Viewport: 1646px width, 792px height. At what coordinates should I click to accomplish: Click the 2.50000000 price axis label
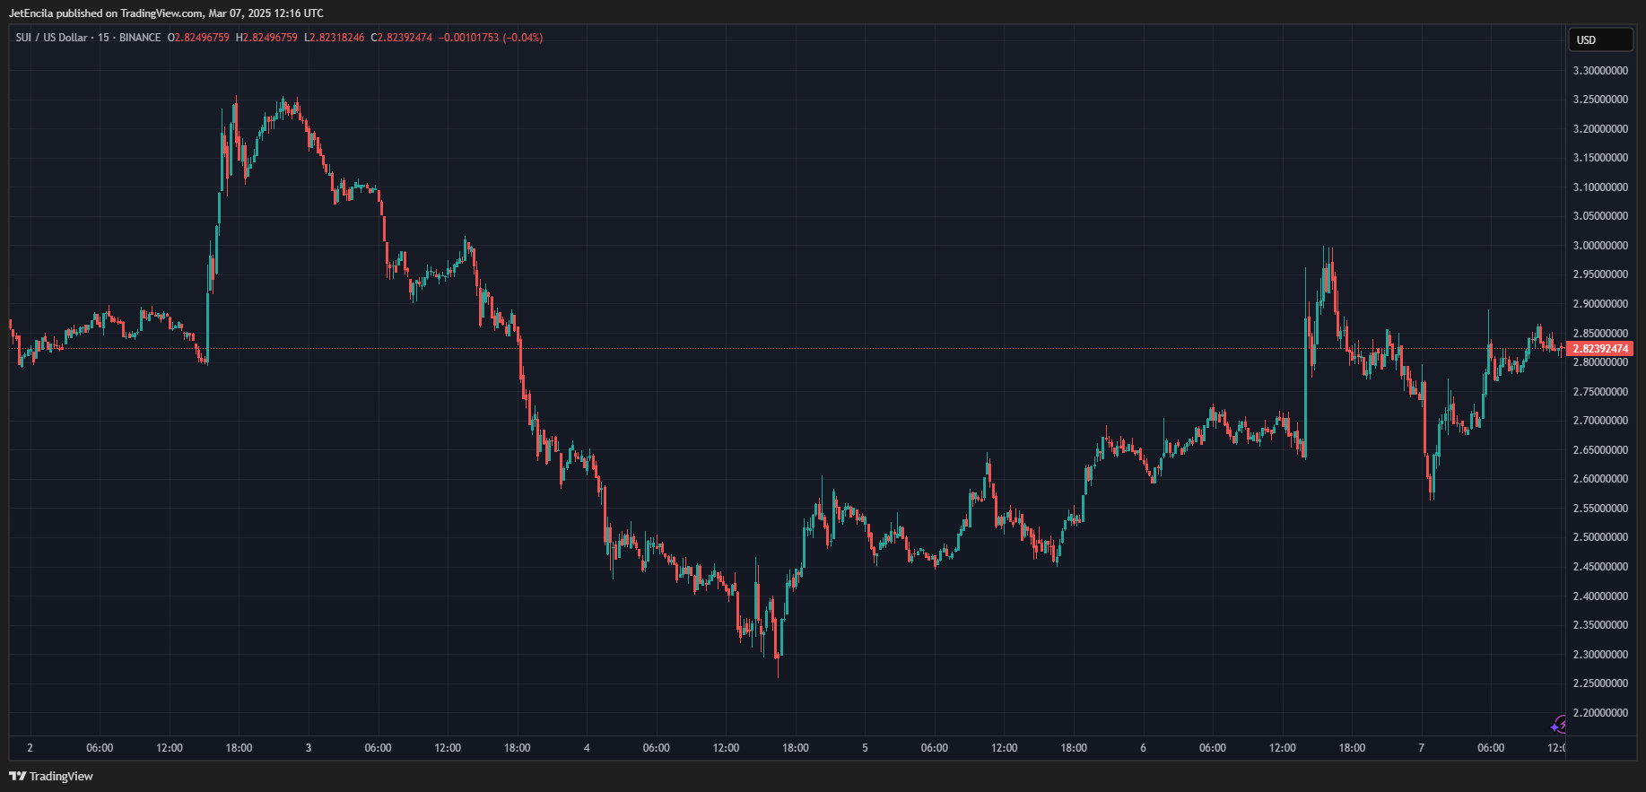tap(1600, 537)
